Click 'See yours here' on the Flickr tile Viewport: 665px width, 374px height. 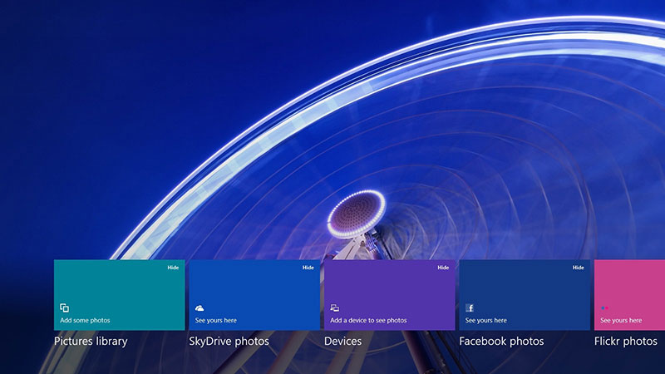(621, 321)
